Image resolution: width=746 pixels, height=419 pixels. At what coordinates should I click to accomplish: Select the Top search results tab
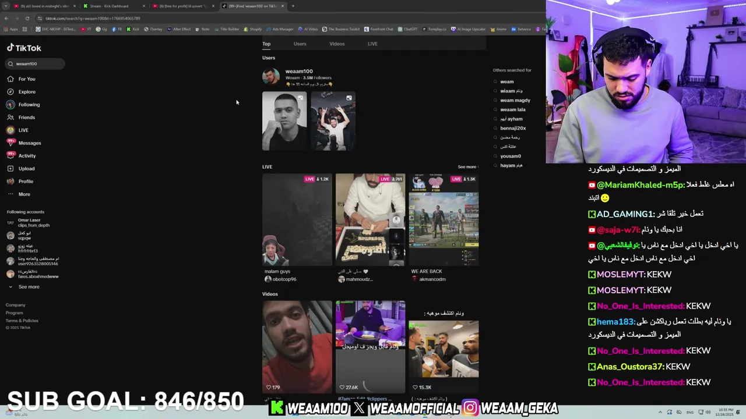tap(266, 44)
